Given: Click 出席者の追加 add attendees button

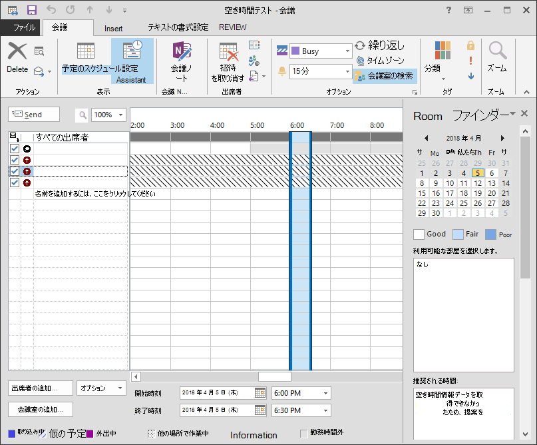Looking at the screenshot, I should pos(41,388).
